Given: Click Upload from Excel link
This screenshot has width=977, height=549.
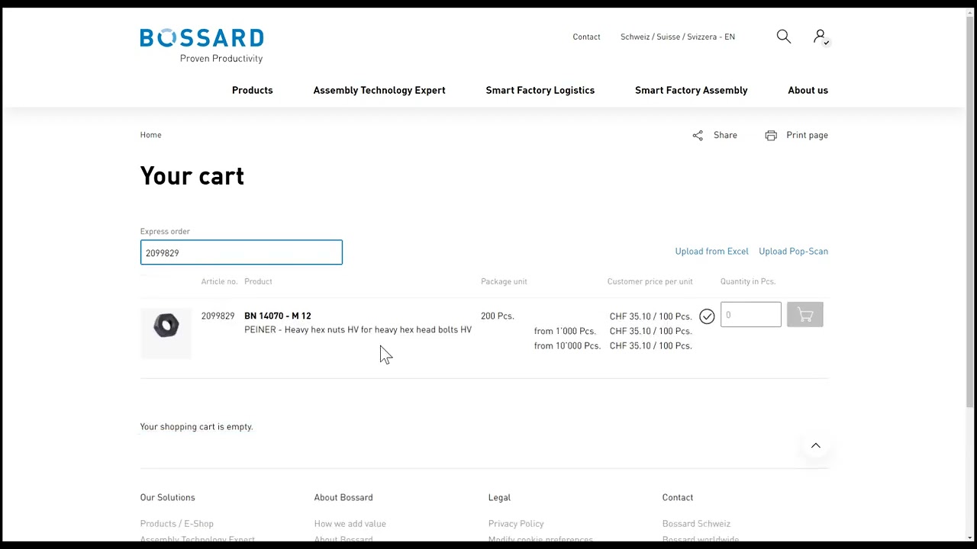Looking at the screenshot, I should 711,251.
